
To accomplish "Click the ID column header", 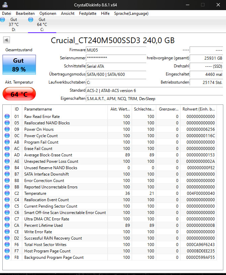I will pyautogui.click(x=17, y=109).
